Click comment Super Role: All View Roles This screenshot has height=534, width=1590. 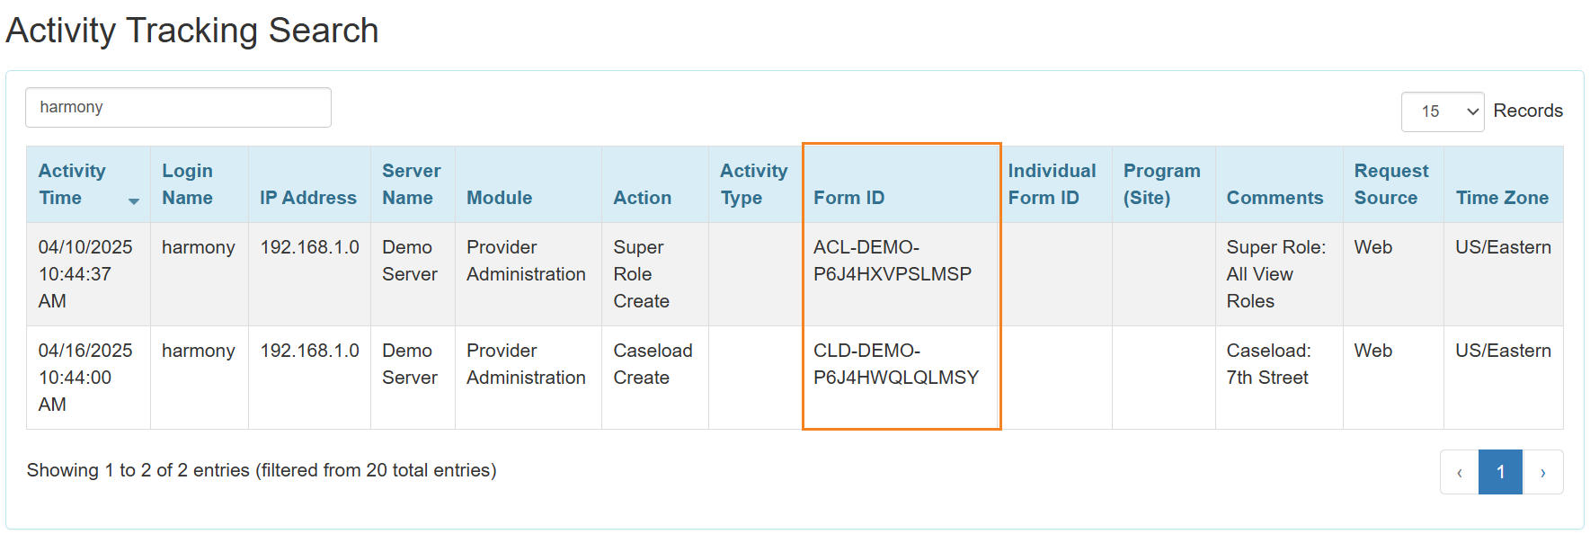(1275, 274)
